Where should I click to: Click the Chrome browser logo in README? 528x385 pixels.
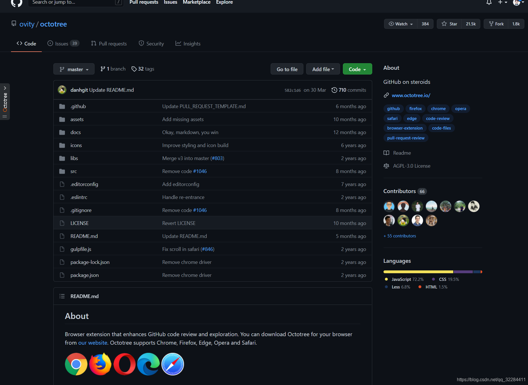pos(76,364)
